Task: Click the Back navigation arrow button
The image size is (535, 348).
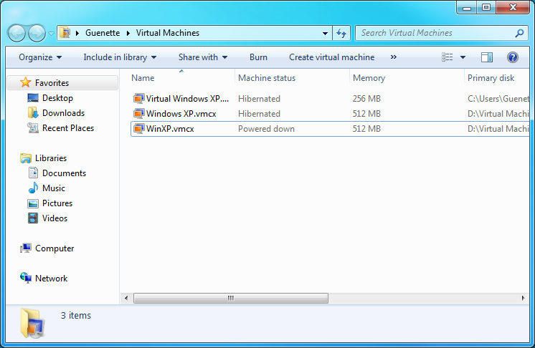Action: 16,33
